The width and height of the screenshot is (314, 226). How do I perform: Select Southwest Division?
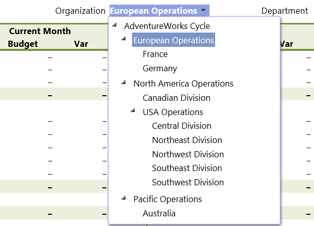click(x=188, y=182)
